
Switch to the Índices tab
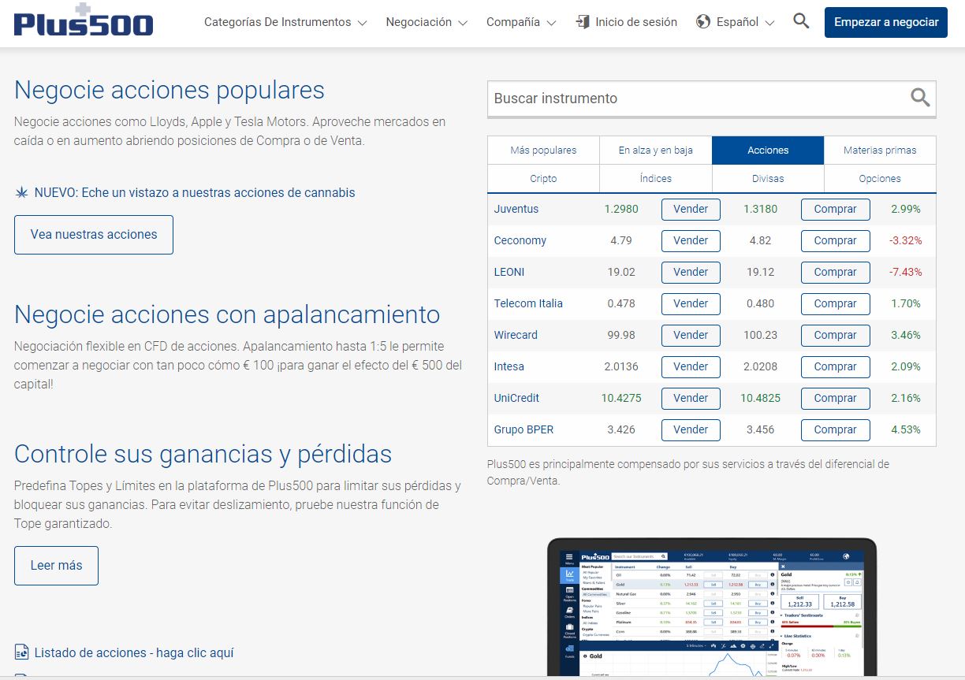point(656,178)
